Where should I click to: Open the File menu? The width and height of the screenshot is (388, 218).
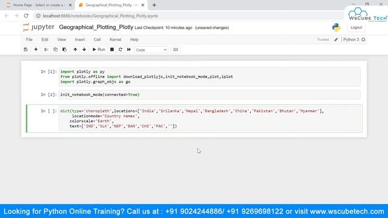pos(29,39)
